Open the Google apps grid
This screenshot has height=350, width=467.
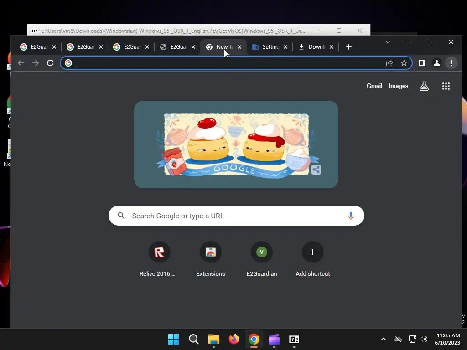(x=446, y=86)
